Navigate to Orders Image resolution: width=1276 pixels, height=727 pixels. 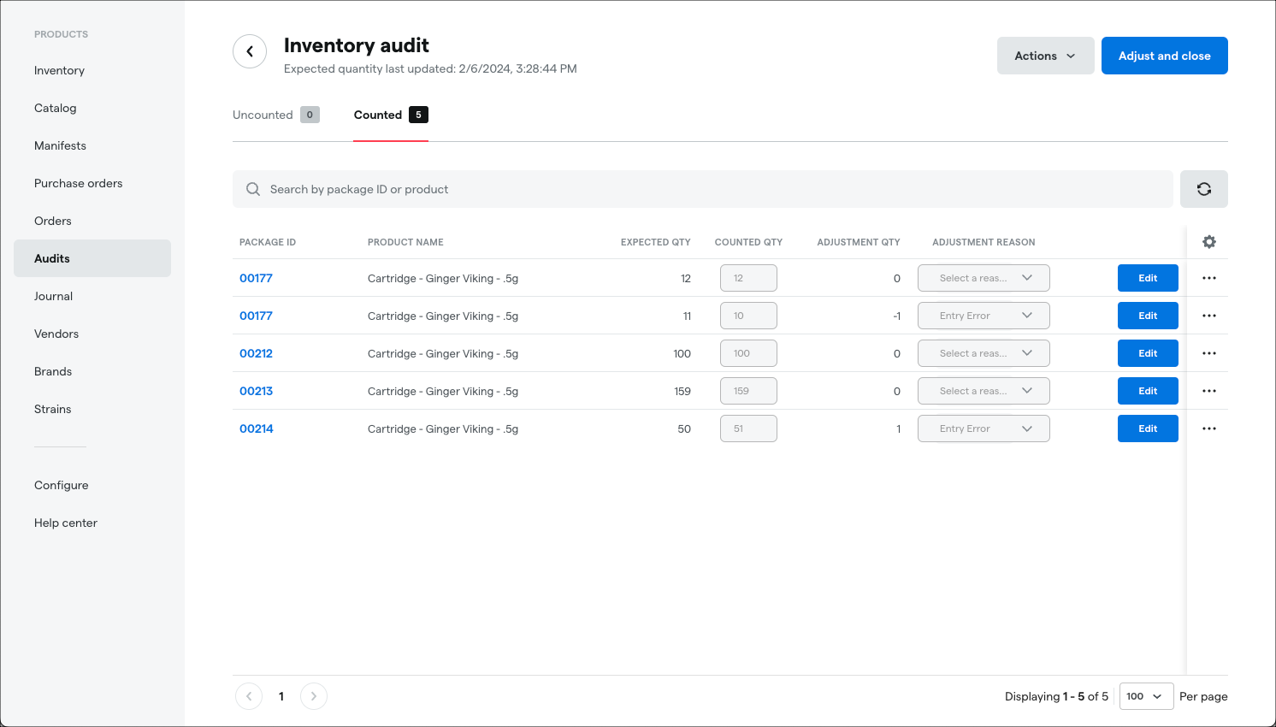(92, 221)
